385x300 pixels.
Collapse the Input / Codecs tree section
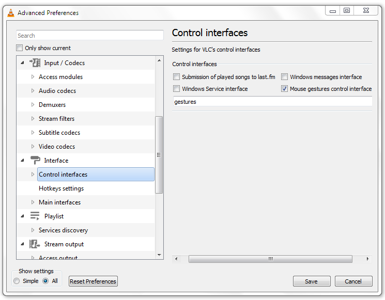[23, 63]
